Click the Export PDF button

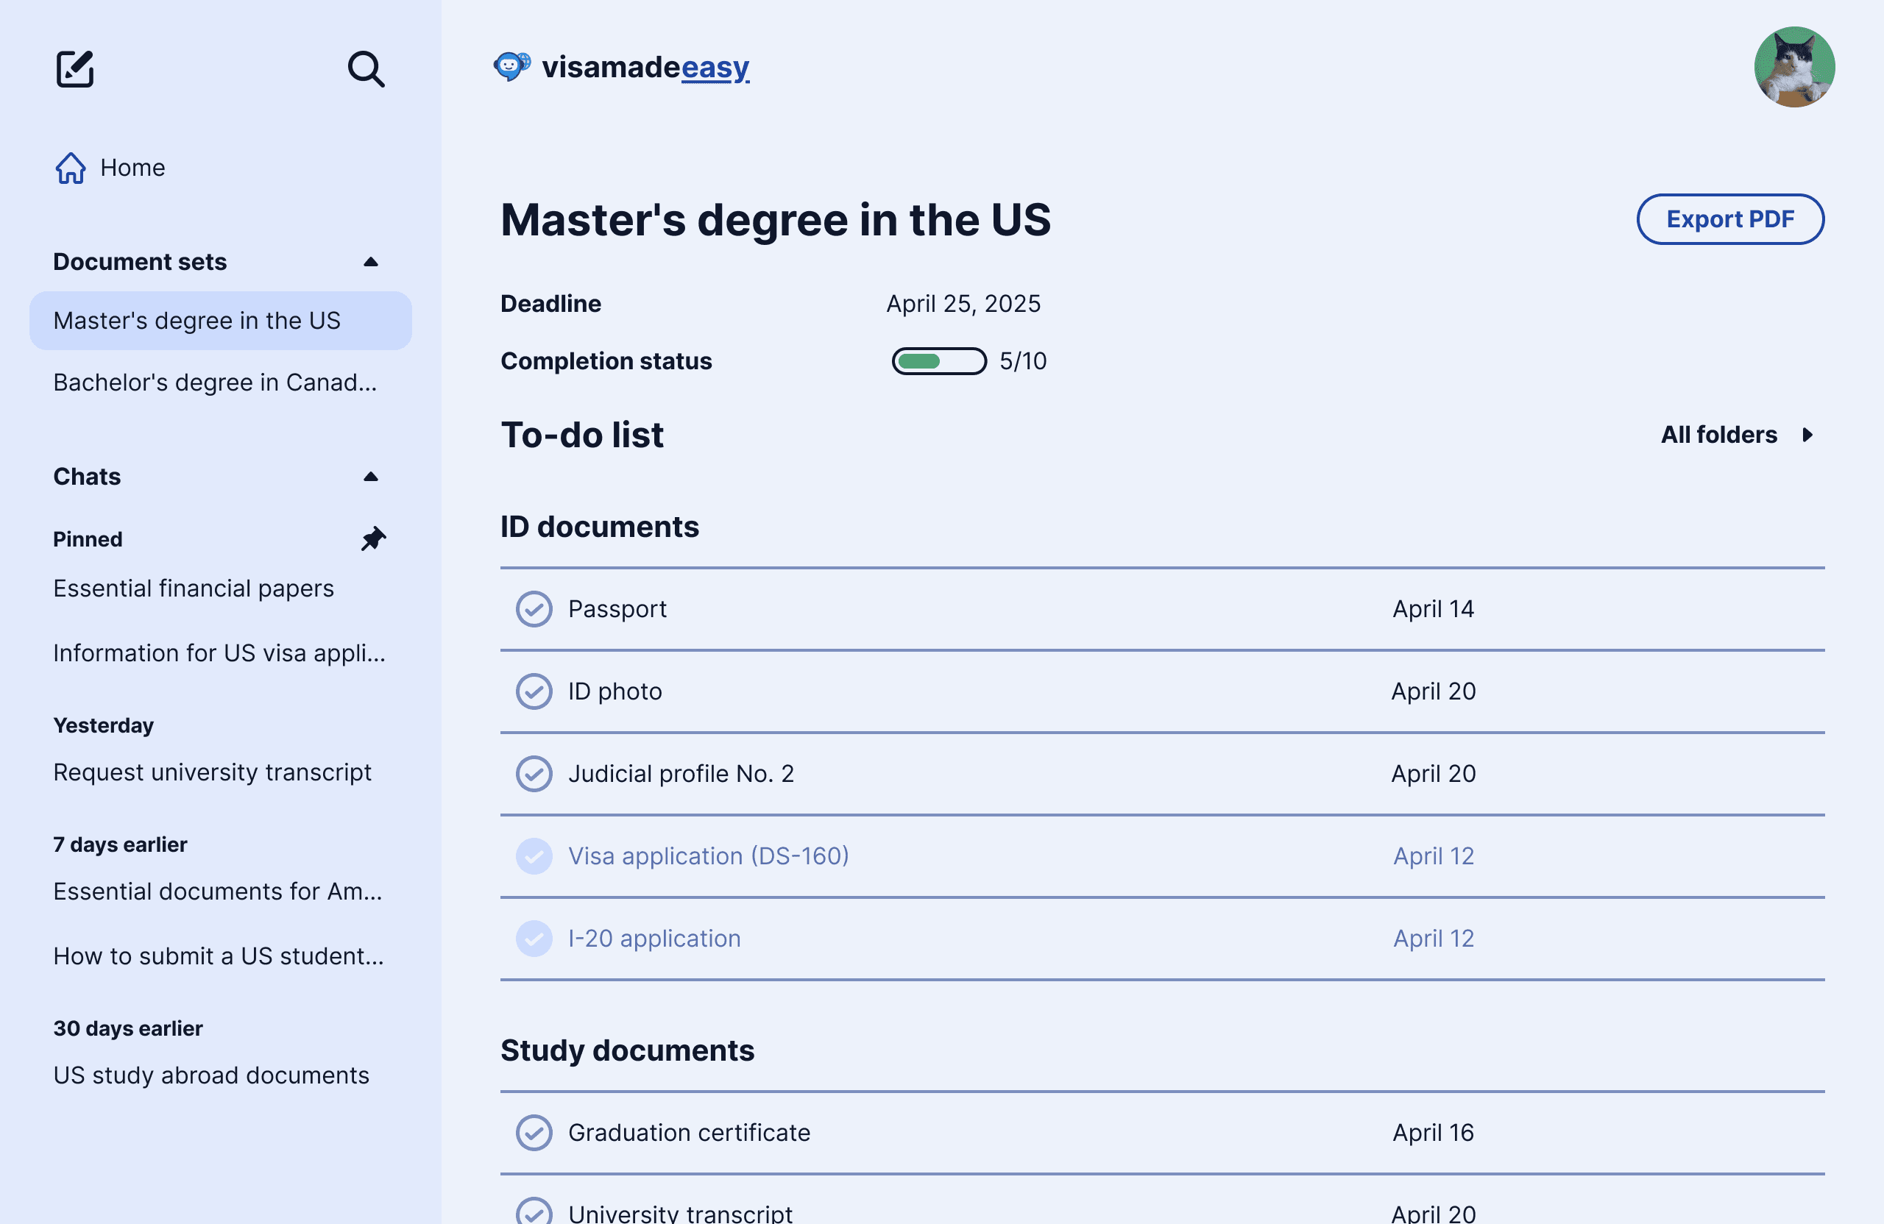[x=1729, y=219]
